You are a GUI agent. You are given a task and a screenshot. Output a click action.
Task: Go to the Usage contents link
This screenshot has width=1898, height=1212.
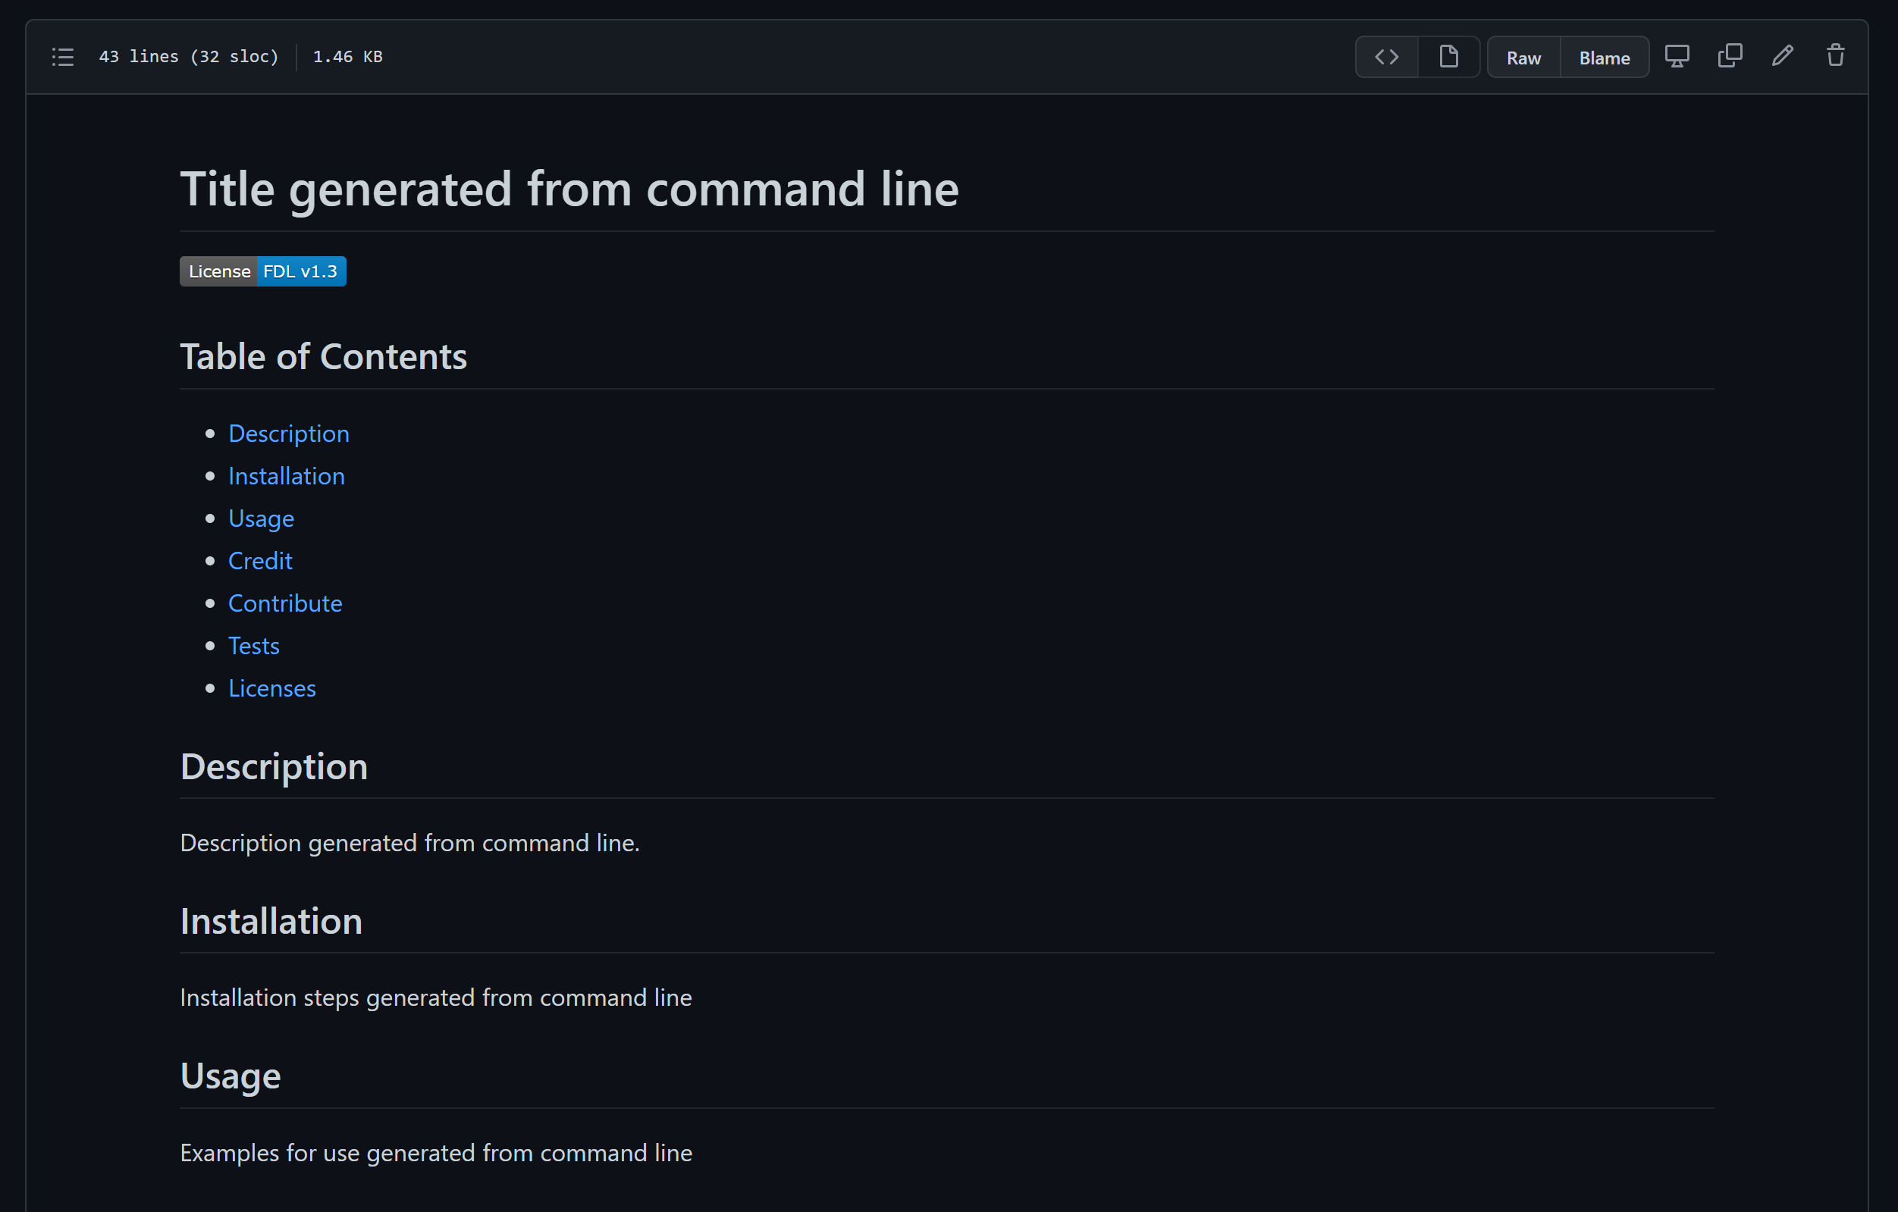(261, 518)
